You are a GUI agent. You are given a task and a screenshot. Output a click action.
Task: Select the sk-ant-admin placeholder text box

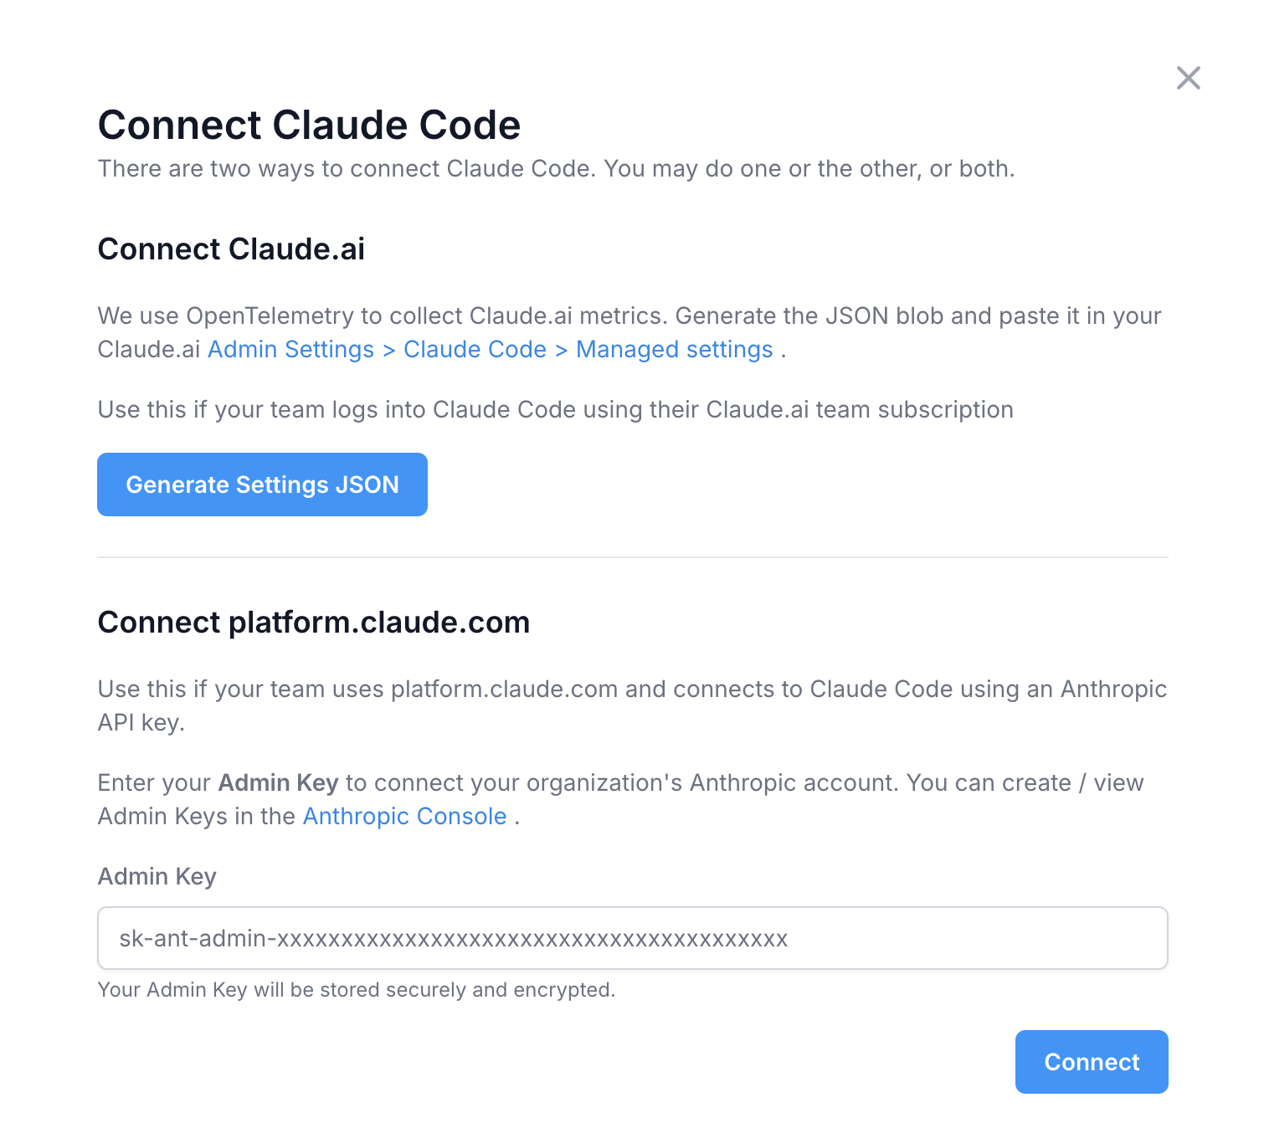click(x=632, y=938)
